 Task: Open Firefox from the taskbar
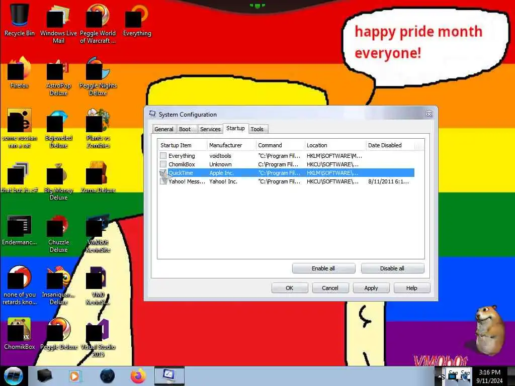tap(138, 376)
